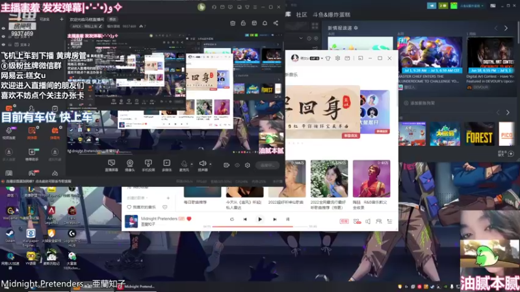Click the 扬声器 speaker icon
This screenshot has height=292, width=520.
[x=202, y=164]
